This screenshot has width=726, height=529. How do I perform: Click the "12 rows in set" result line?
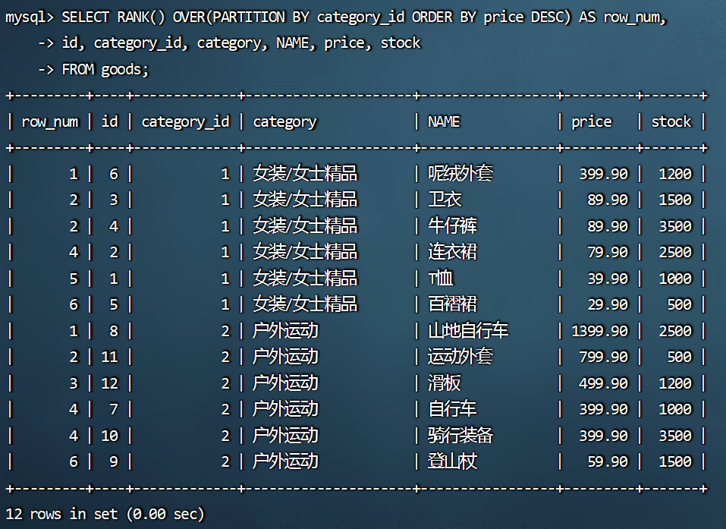click(x=105, y=514)
